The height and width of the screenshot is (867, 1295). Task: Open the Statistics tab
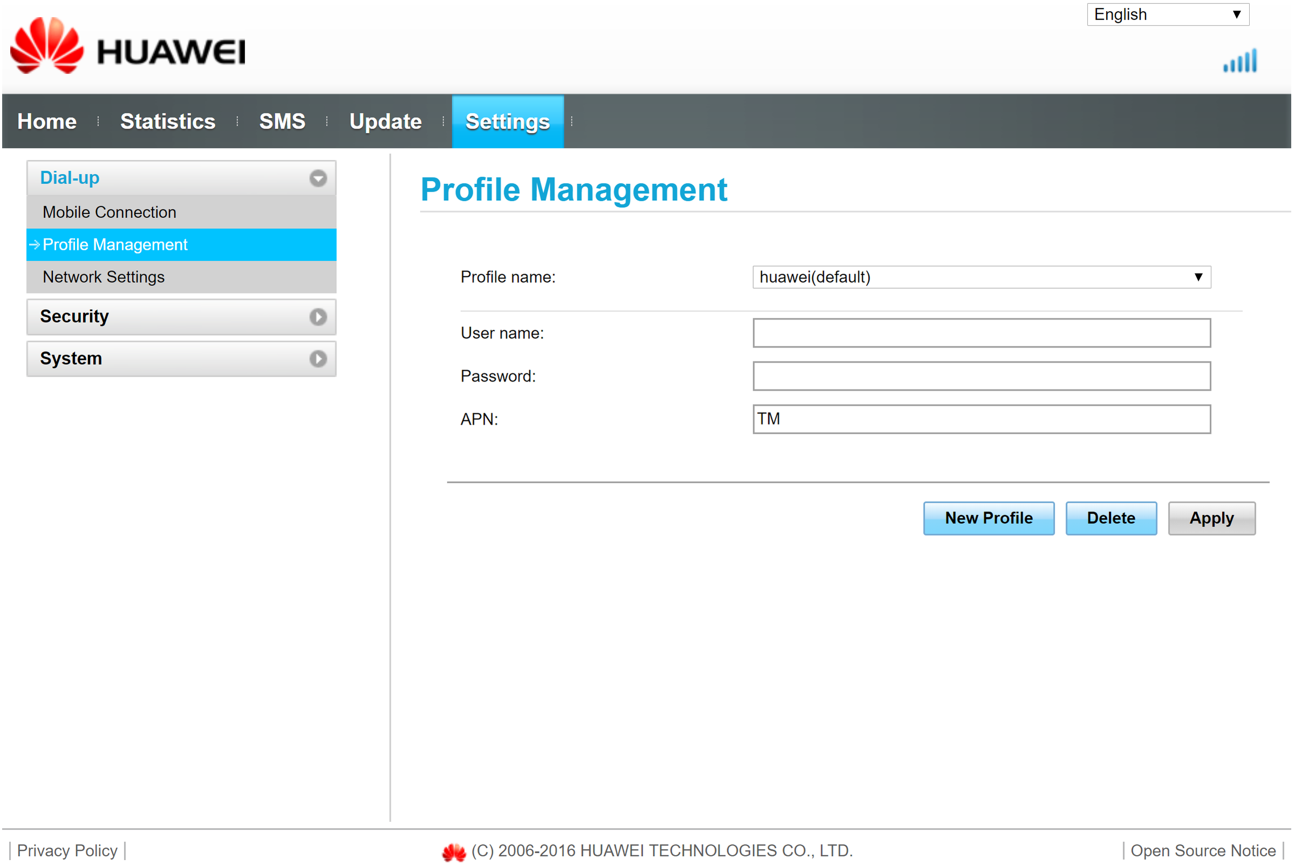(168, 121)
